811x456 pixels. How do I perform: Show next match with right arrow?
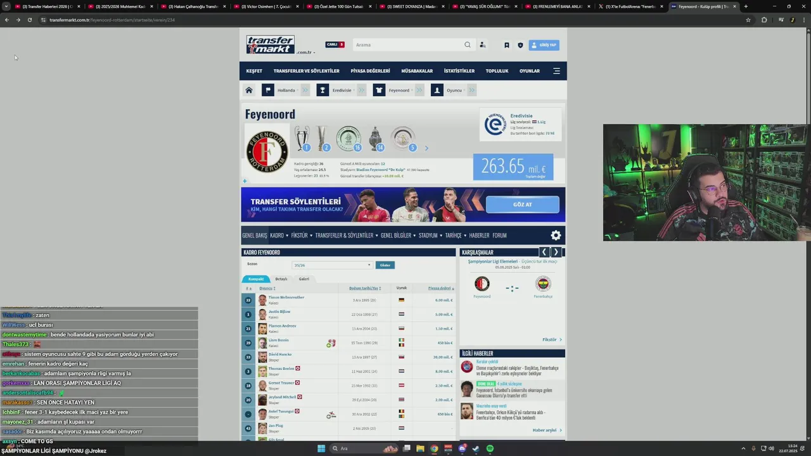tap(556, 252)
